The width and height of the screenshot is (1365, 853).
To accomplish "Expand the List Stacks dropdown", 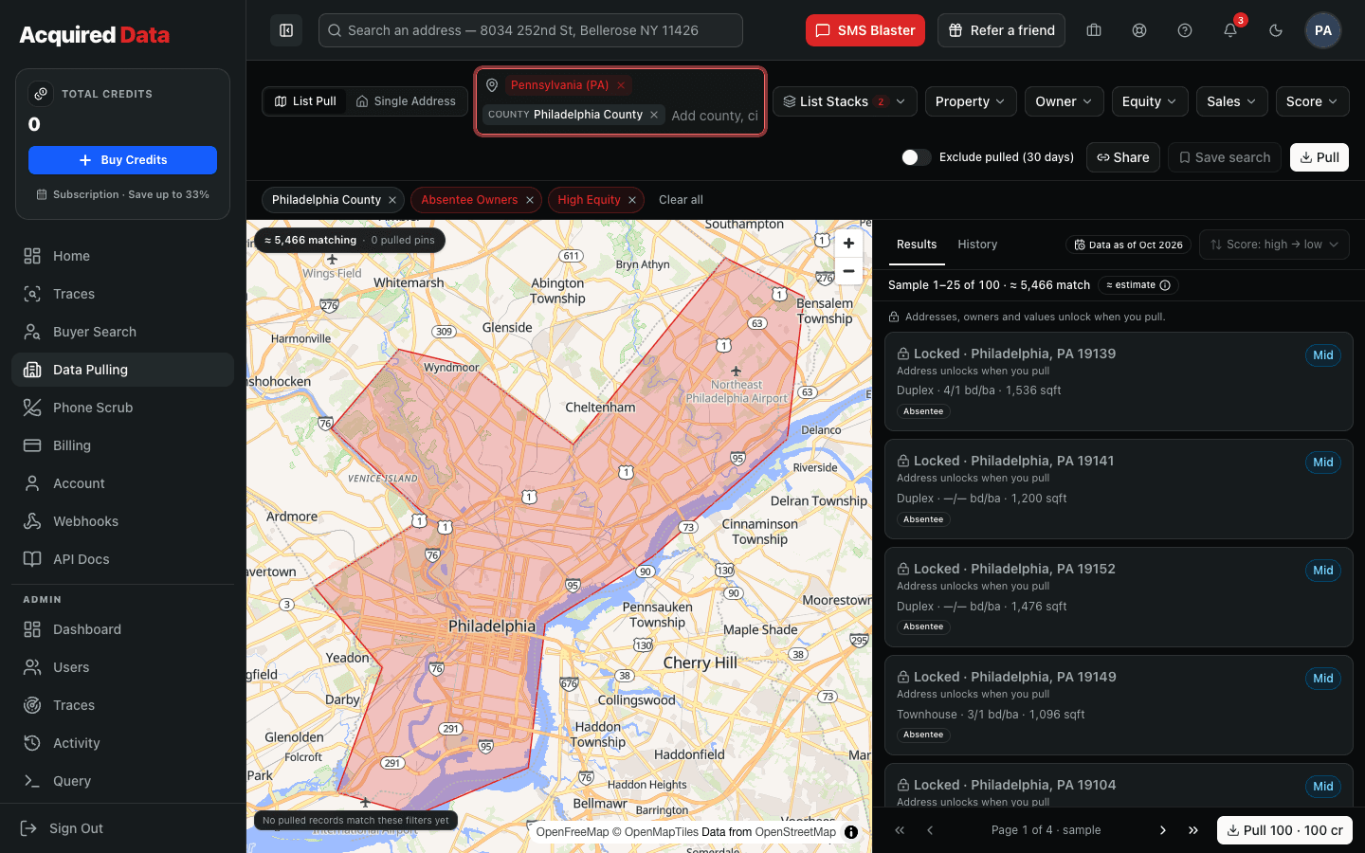I will tap(845, 101).
